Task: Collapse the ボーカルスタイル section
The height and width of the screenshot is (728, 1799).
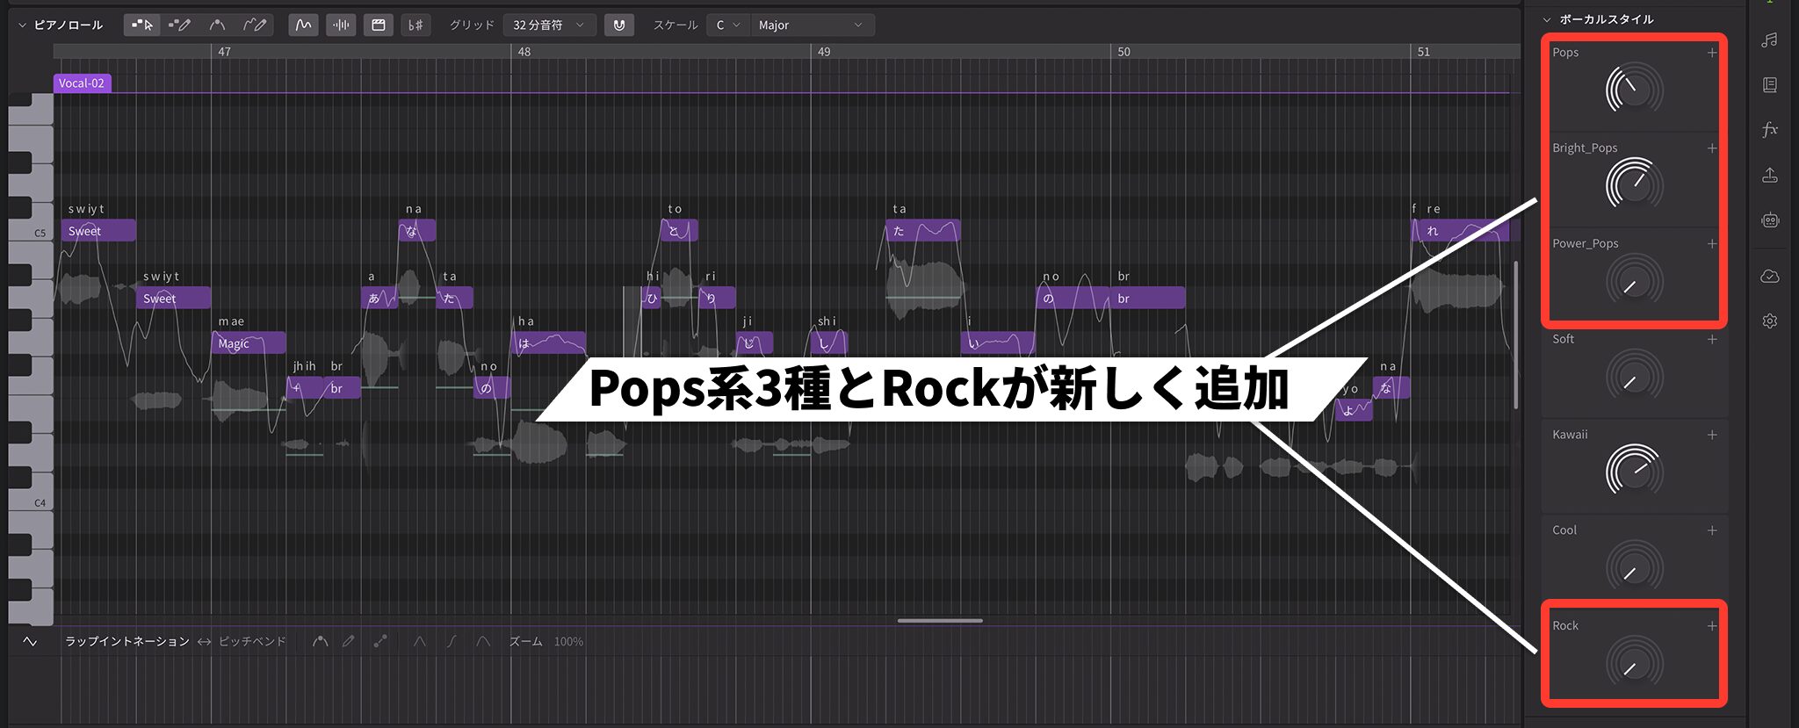Action: point(1547,19)
